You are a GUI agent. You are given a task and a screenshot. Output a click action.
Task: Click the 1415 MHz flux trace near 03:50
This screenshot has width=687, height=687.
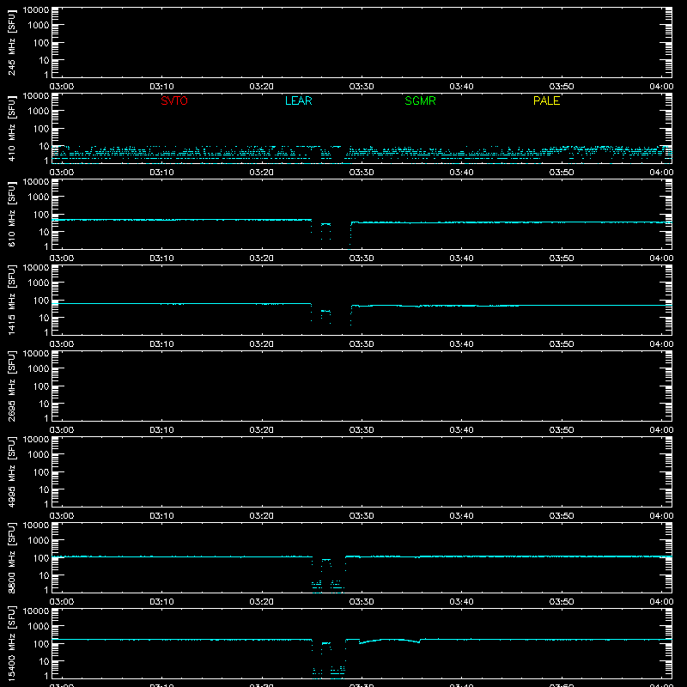[562, 306]
